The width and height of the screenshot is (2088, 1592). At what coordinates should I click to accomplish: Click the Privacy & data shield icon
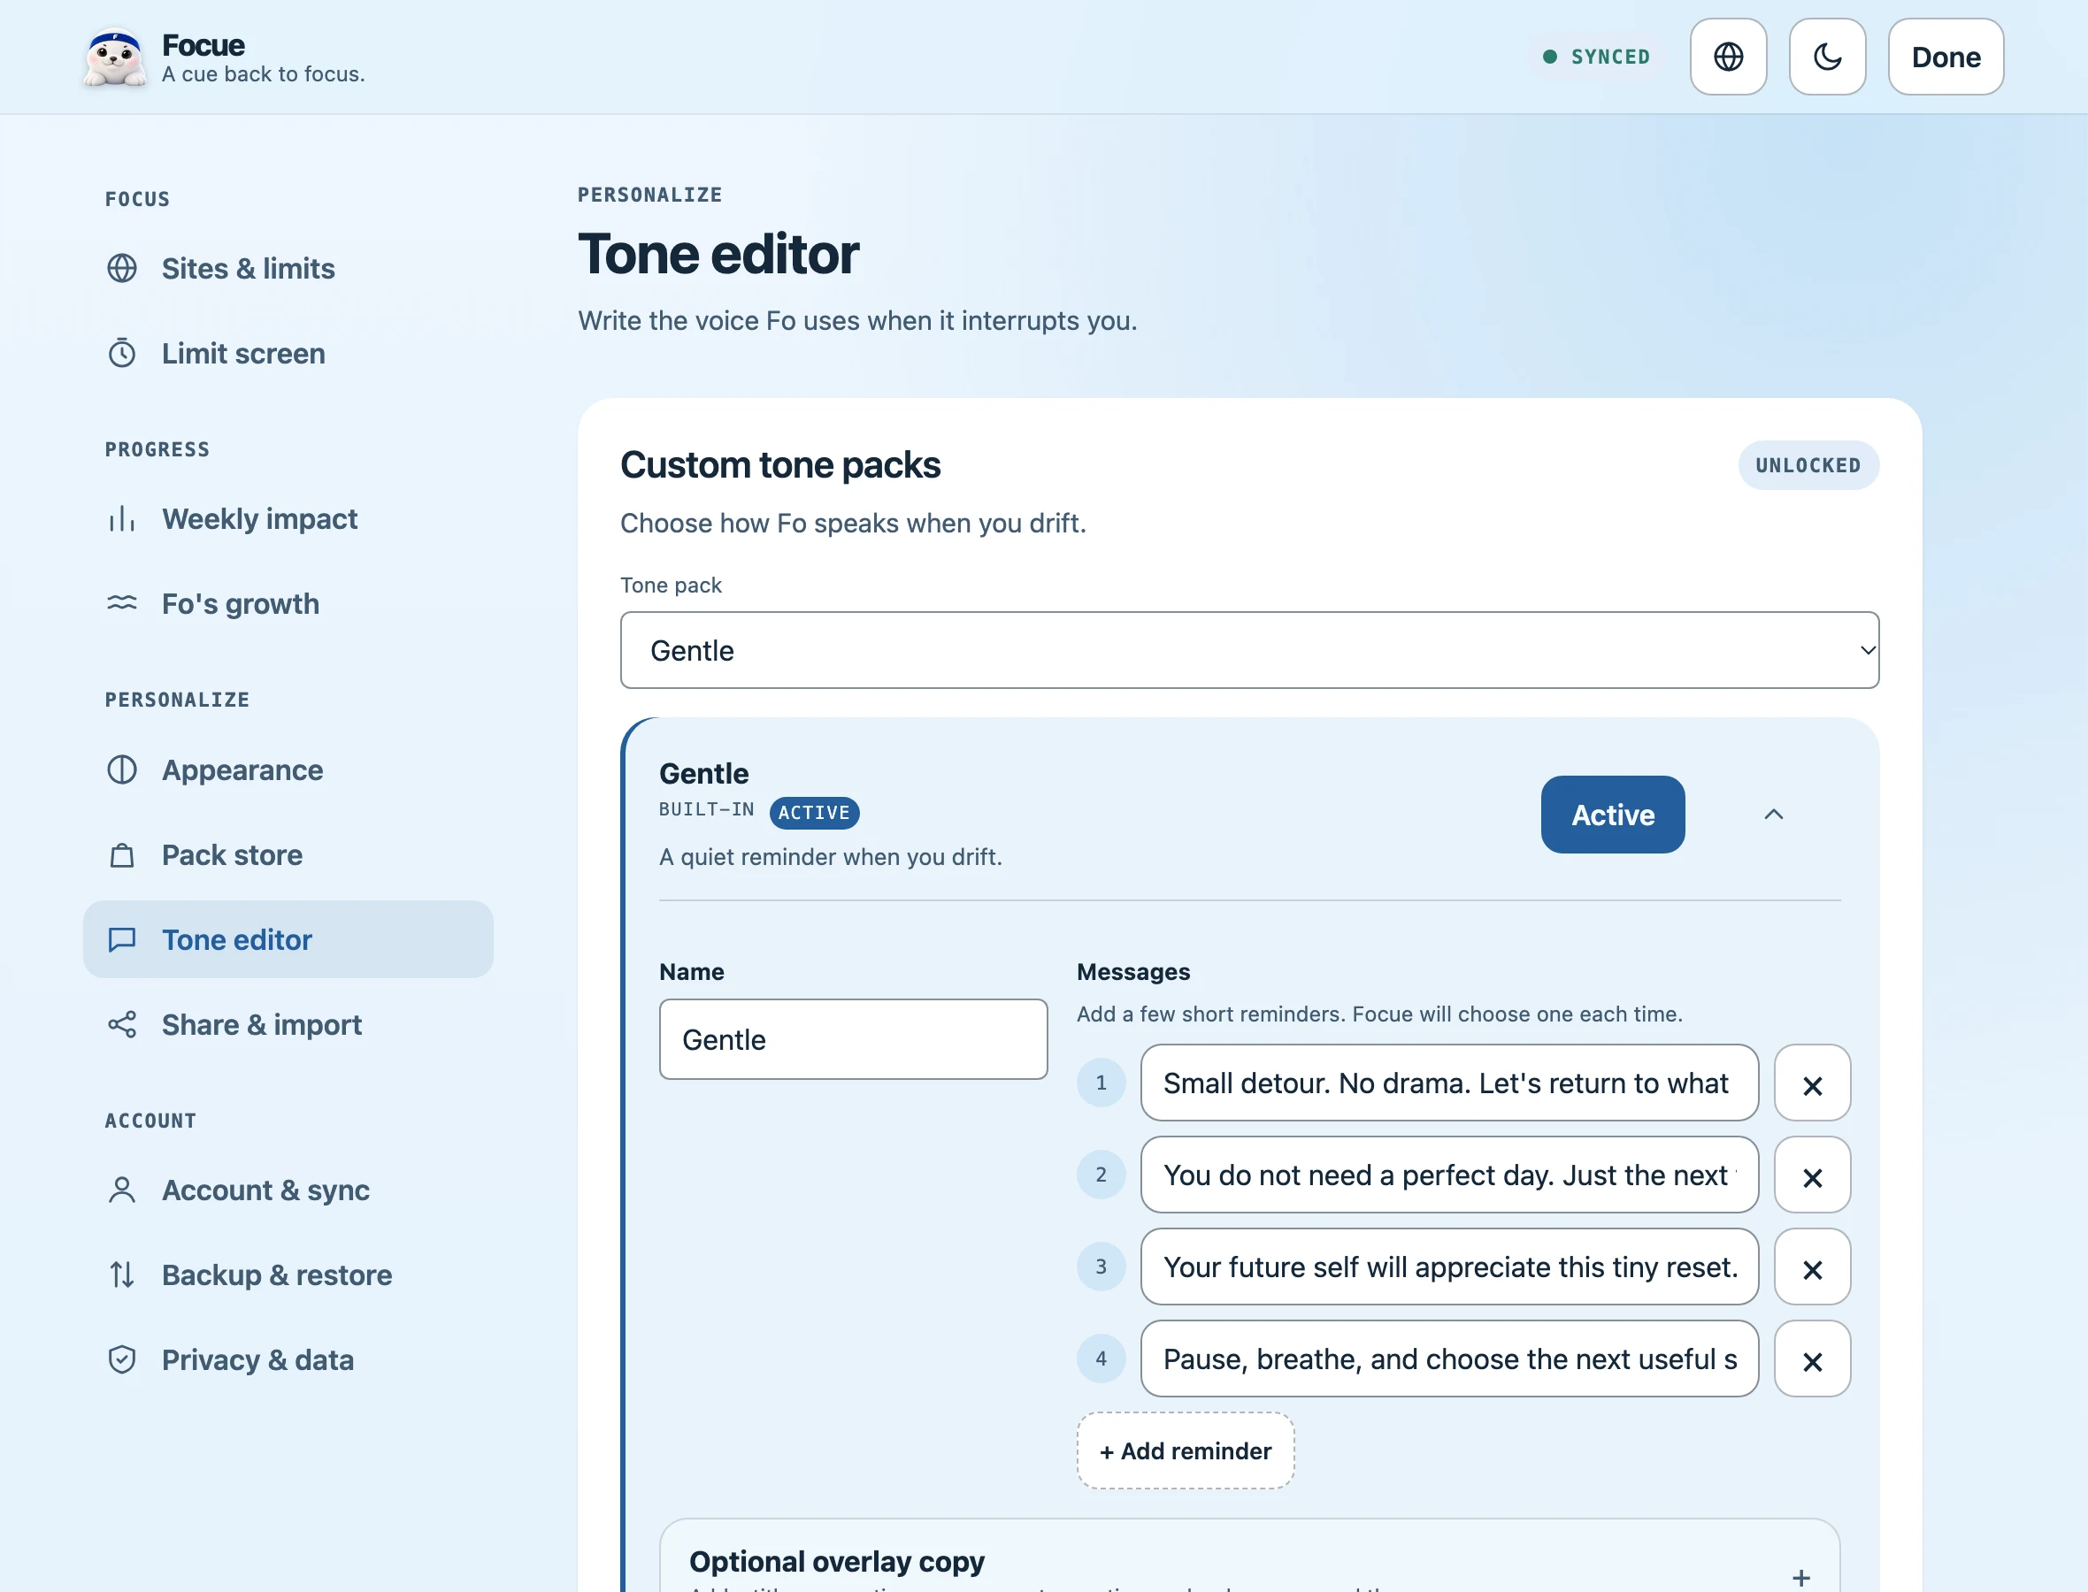click(122, 1360)
